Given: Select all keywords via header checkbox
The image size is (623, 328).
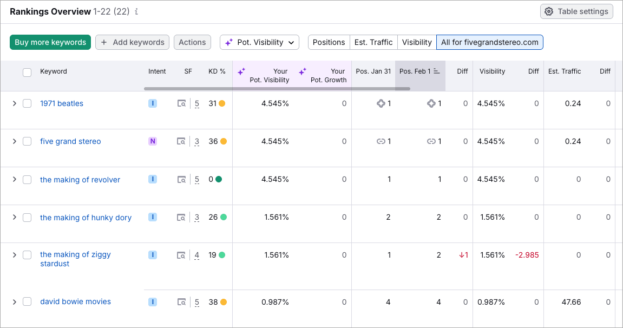Looking at the screenshot, I should click(27, 71).
